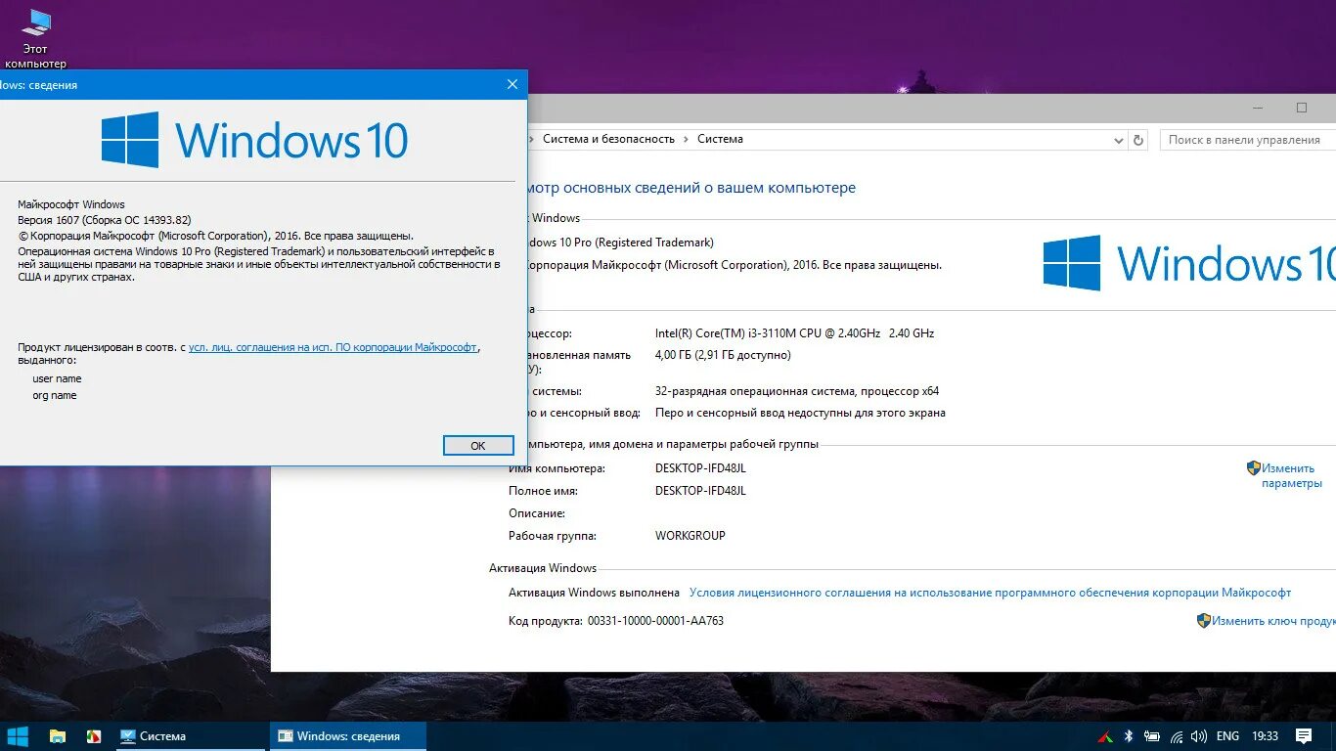Click the shield icon beside Изменить ключ продукта
The height and width of the screenshot is (751, 1336).
[1204, 620]
